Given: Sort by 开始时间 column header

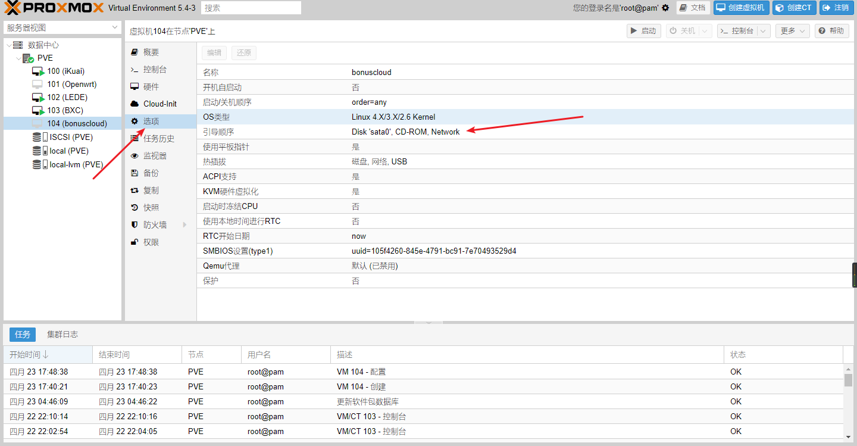Looking at the screenshot, I should pos(48,355).
